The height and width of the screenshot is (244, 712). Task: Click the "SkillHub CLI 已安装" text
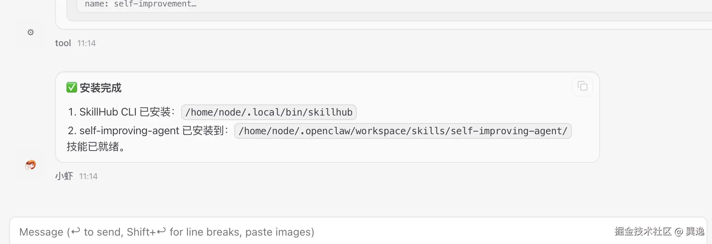click(125, 112)
